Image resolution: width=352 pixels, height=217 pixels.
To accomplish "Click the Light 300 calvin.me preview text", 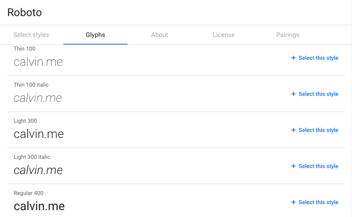I will [39, 134].
